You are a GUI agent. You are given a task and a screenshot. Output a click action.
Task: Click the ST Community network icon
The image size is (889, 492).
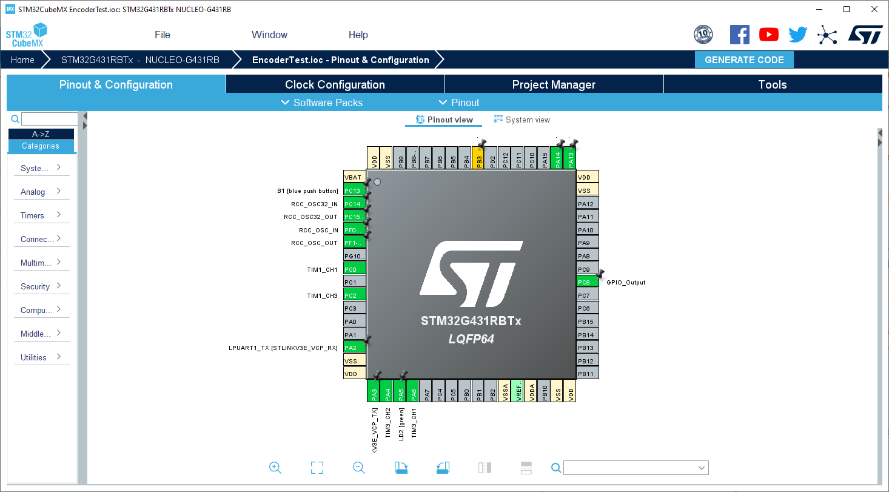point(827,35)
